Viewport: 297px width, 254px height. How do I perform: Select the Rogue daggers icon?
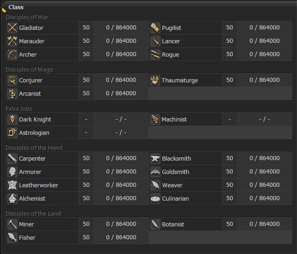(155, 54)
